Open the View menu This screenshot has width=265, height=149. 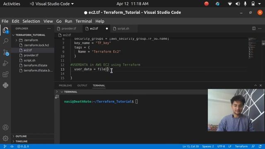coord(48,21)
